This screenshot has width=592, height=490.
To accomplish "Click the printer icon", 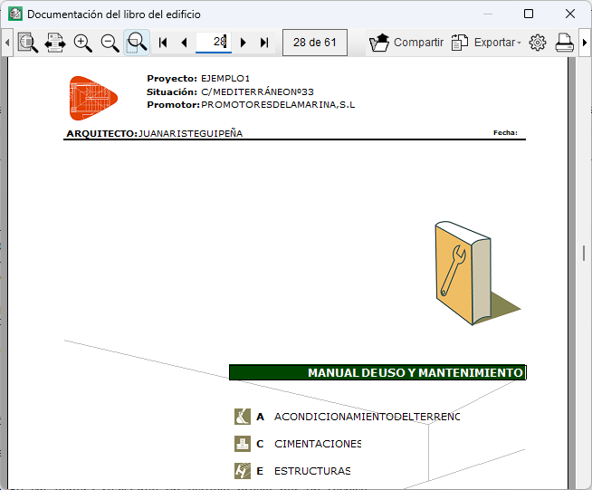I will point(565,43).
